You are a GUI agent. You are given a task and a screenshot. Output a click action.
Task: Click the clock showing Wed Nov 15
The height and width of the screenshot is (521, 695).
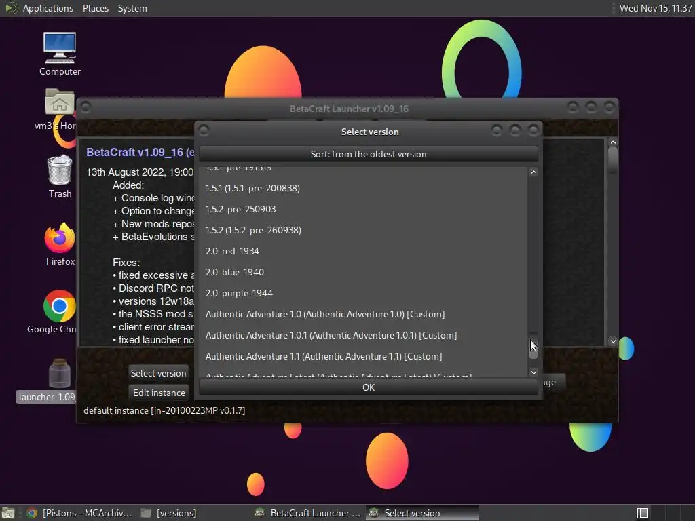[656, 8]
